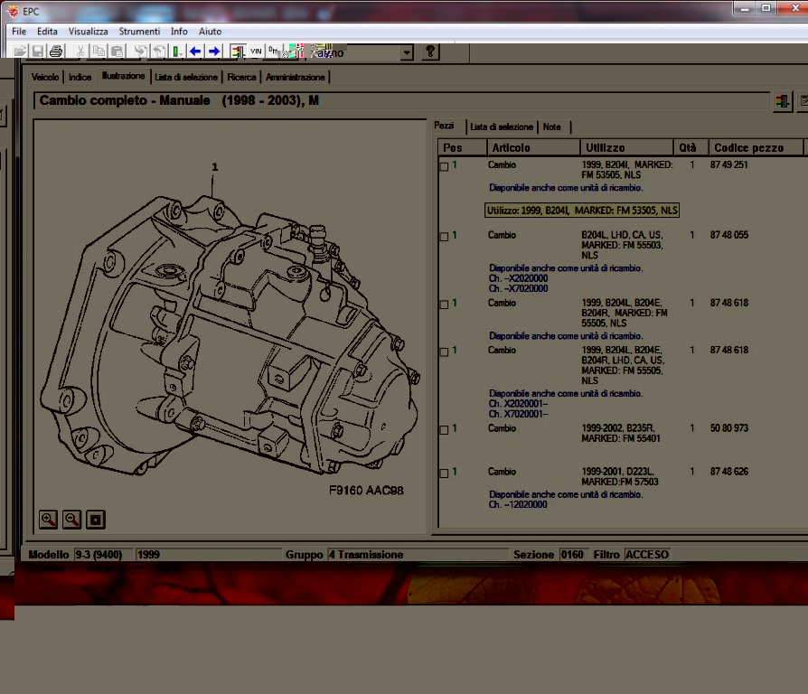
Task: Click the Ch. –12020000 note line
Action: pyautogui.click(x=518, y=504)
